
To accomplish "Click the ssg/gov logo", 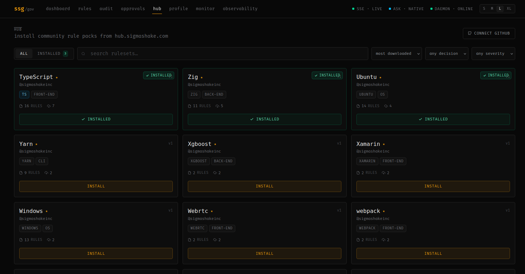I will (x=24, y=9).
